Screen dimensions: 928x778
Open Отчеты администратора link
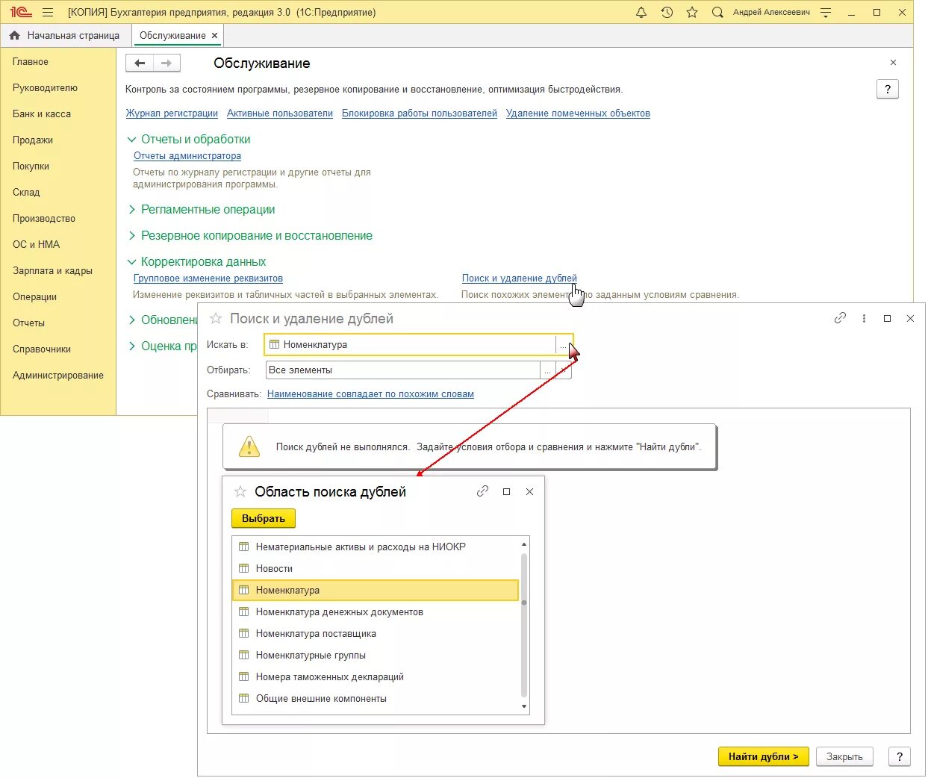click(187, 156)
